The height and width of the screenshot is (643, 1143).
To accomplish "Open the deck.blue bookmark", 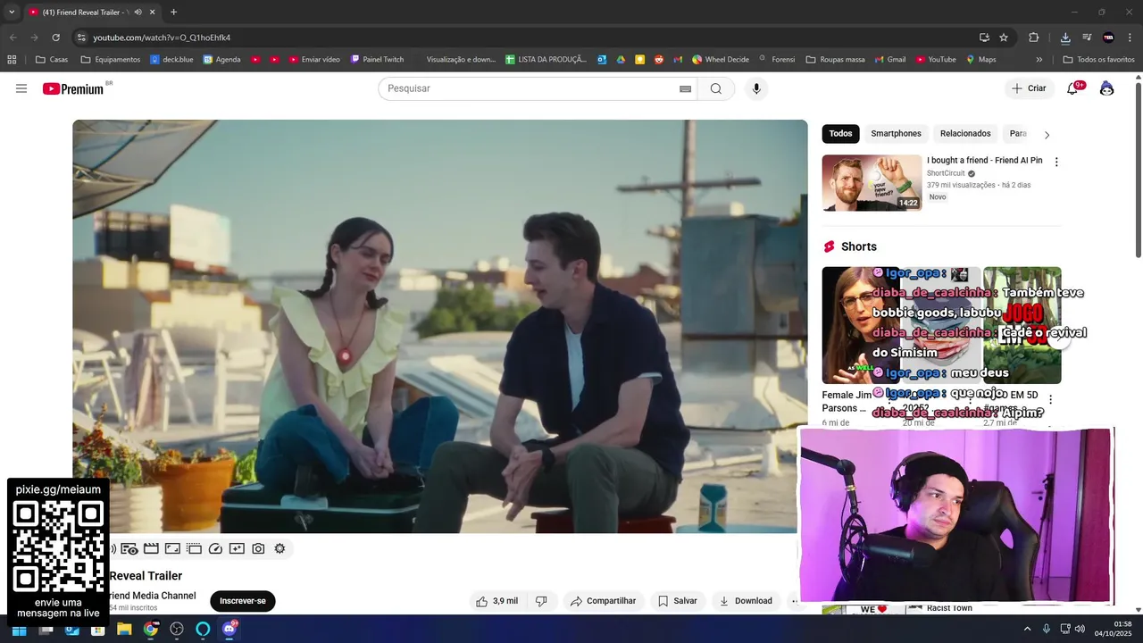I will (171, 60).
